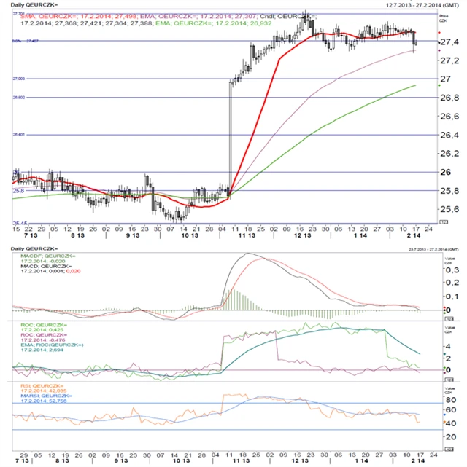
Task: Click the 25,6 price axis value
Action: click(x=449, y=209)
